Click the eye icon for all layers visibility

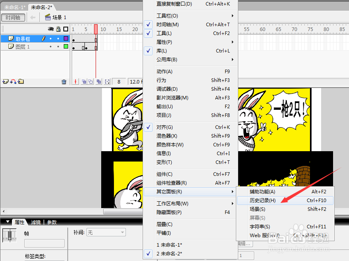point(51,29)
